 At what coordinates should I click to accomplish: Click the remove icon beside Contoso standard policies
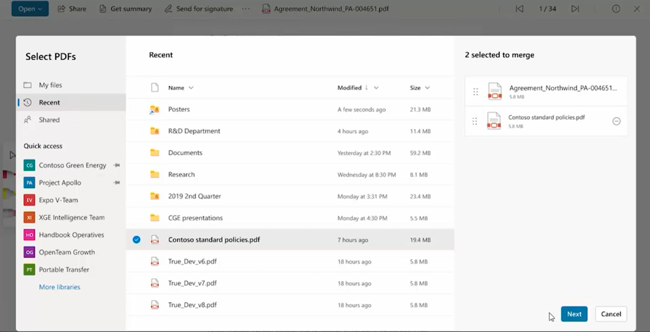(x=616, y=121)
